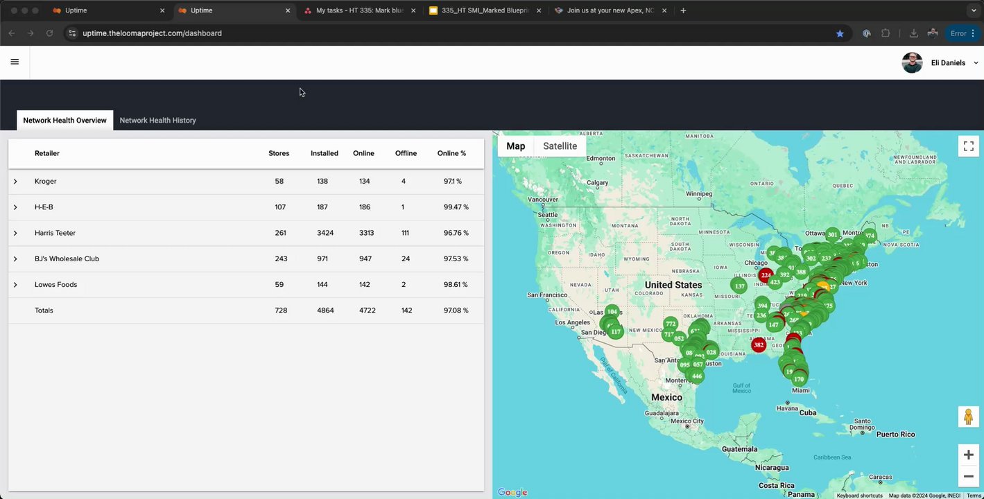Open a new browser tab
The height and width of the screenshot is (499, 984).
[x=683, y=10]
